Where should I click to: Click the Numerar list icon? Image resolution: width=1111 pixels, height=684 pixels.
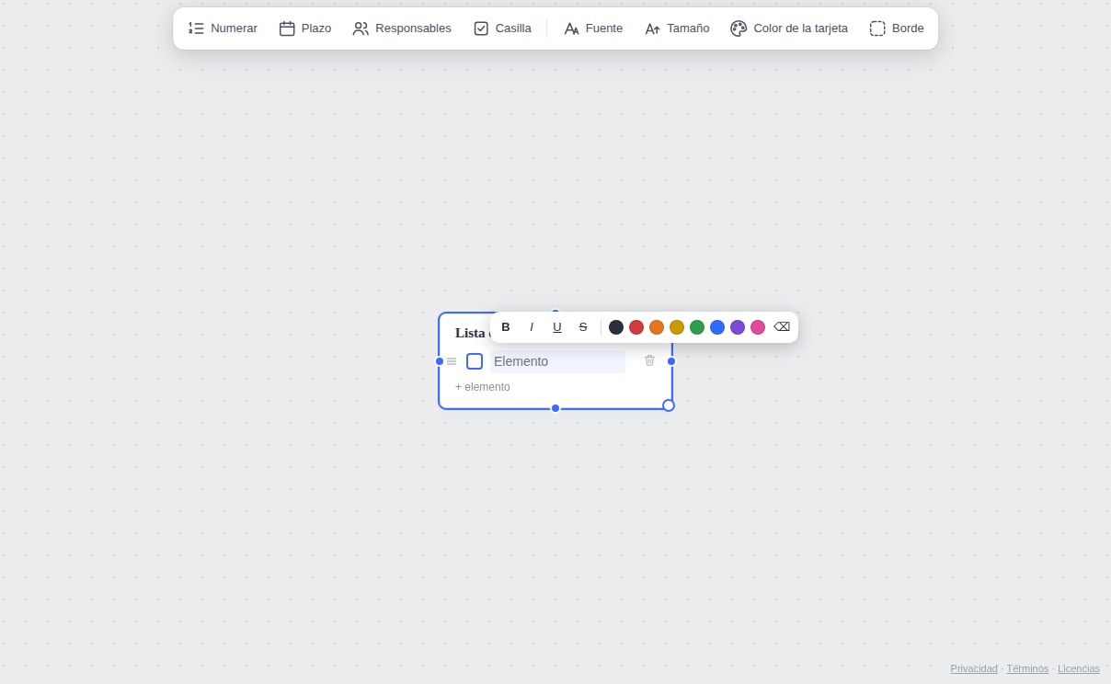[x=196, y=28]
